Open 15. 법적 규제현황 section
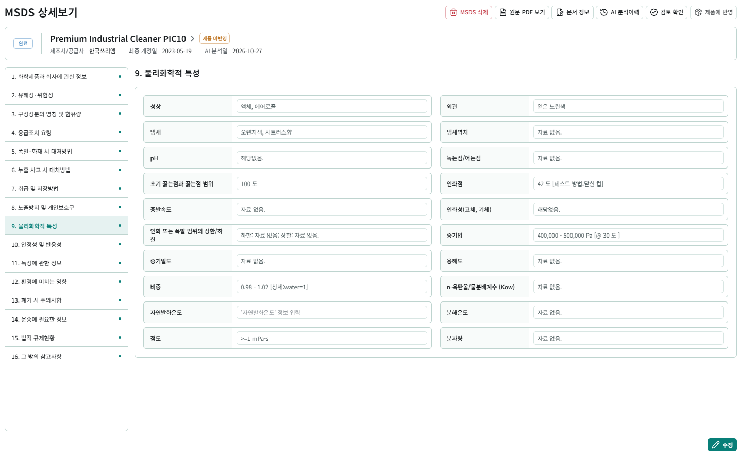739x453 pixels. click(66, 338)
